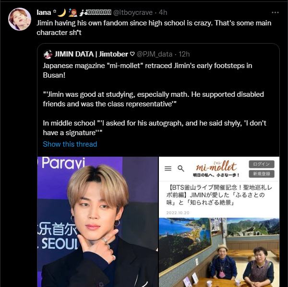Open the Jimin portrait photo

(x=97, y=222)
